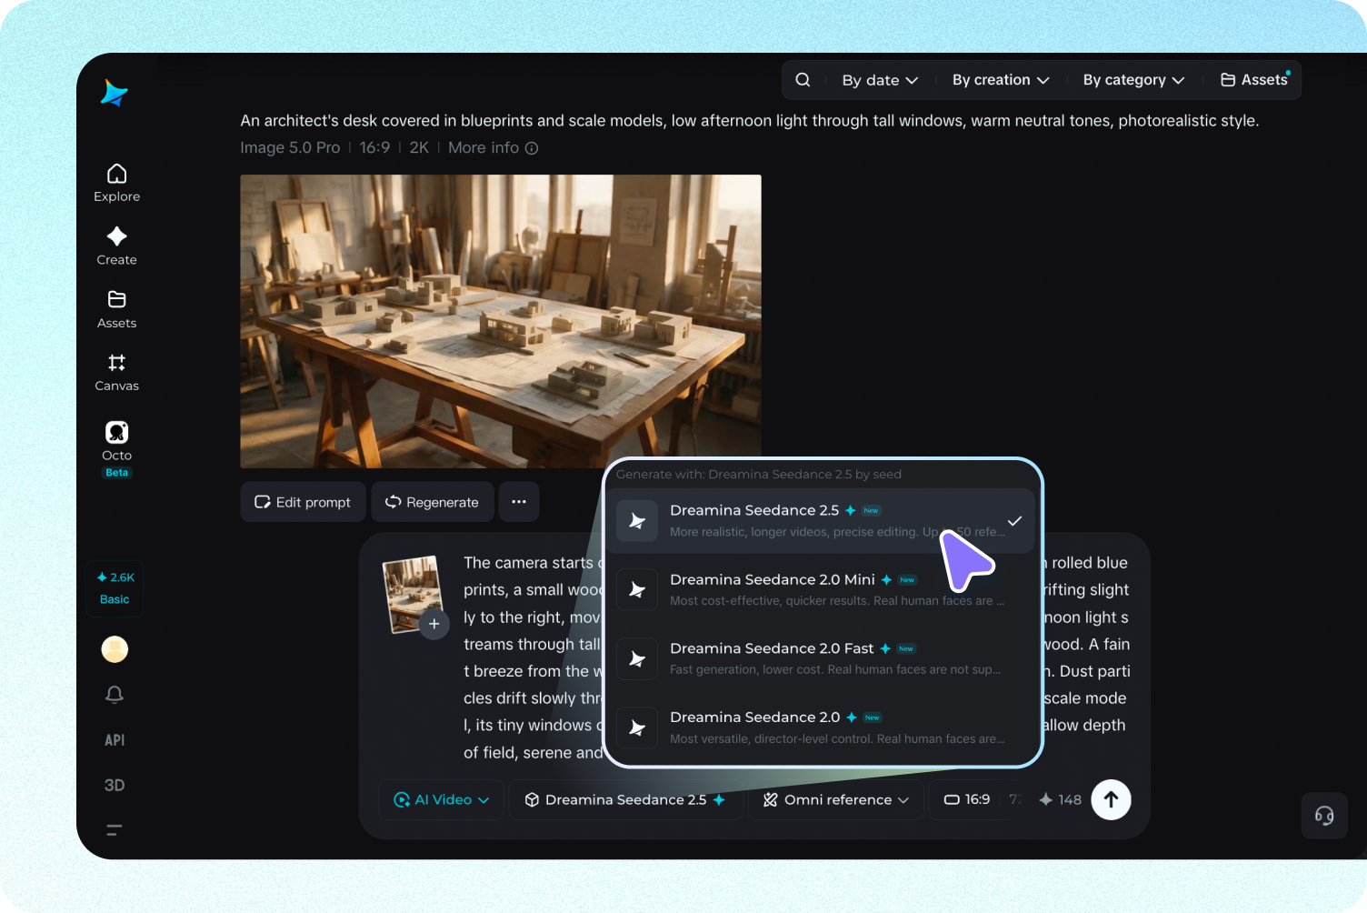Click the reference image thumbnail in prompt
Image resolution: width=1367 pixels, height=913 pixels.
pyautogui.click(x=411, y=593)
